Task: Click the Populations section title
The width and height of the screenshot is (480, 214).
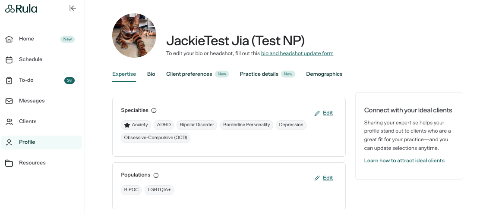Action: [x=136, y=175]
